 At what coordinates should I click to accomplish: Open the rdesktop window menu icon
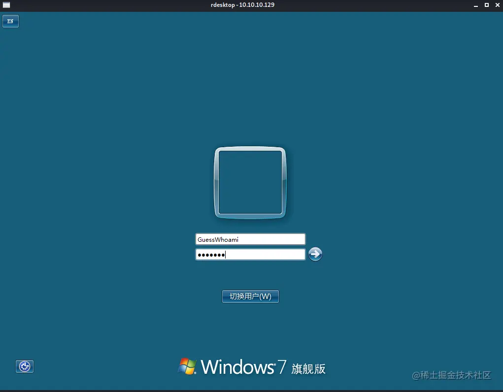pyautogui.click(x=6, y=5)
